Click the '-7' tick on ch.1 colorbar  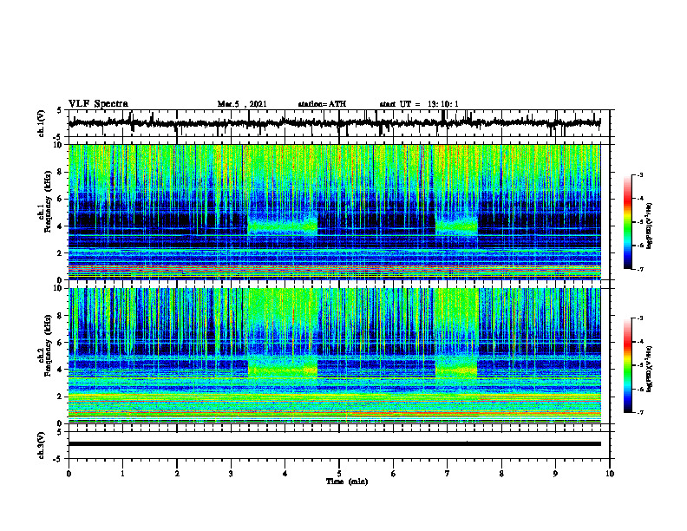coord(639,269)
